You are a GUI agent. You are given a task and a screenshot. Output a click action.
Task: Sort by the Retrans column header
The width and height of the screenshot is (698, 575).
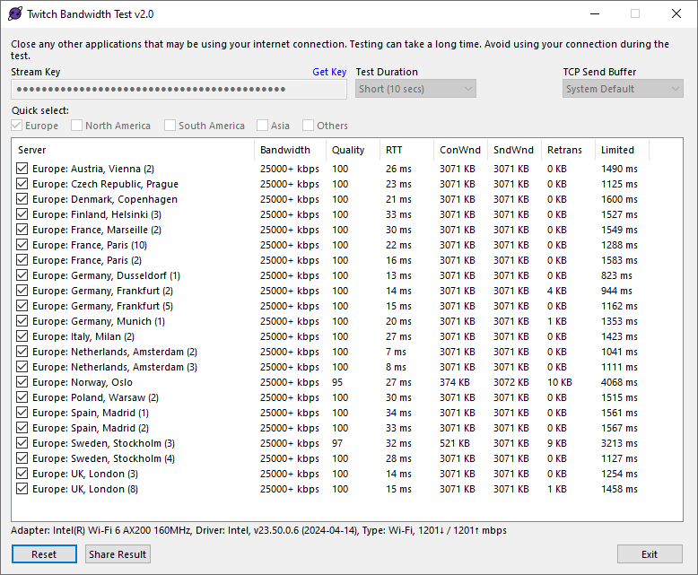tap(568, 150)
